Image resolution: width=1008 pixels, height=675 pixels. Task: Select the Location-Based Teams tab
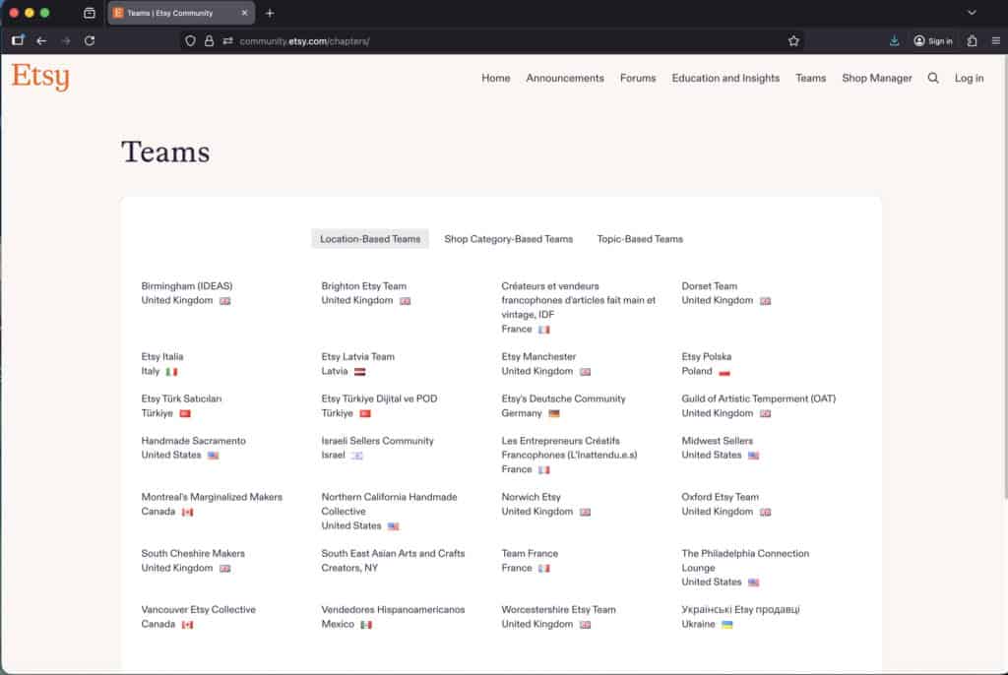coord(369,238)
